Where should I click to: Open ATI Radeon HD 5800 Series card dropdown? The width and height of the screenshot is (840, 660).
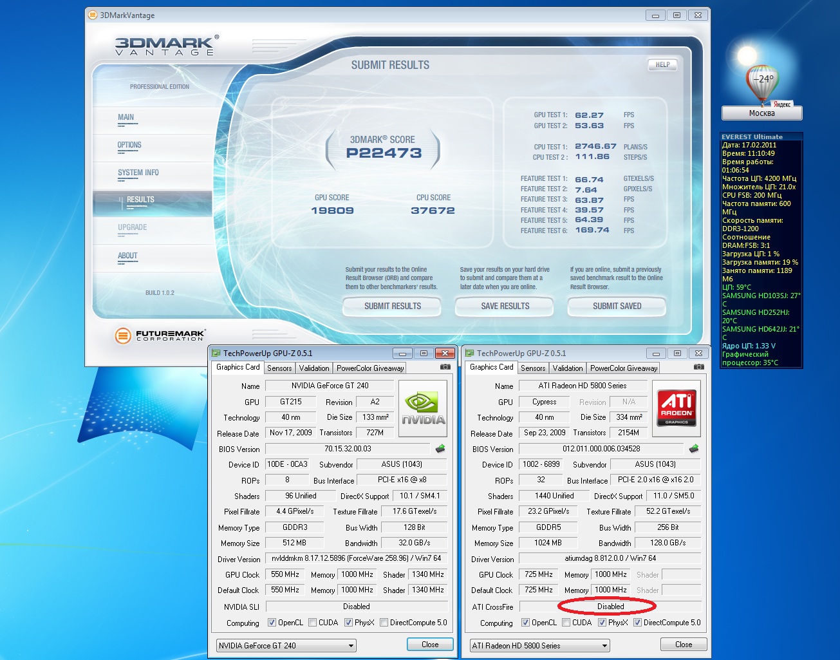(x=539, y=645)
